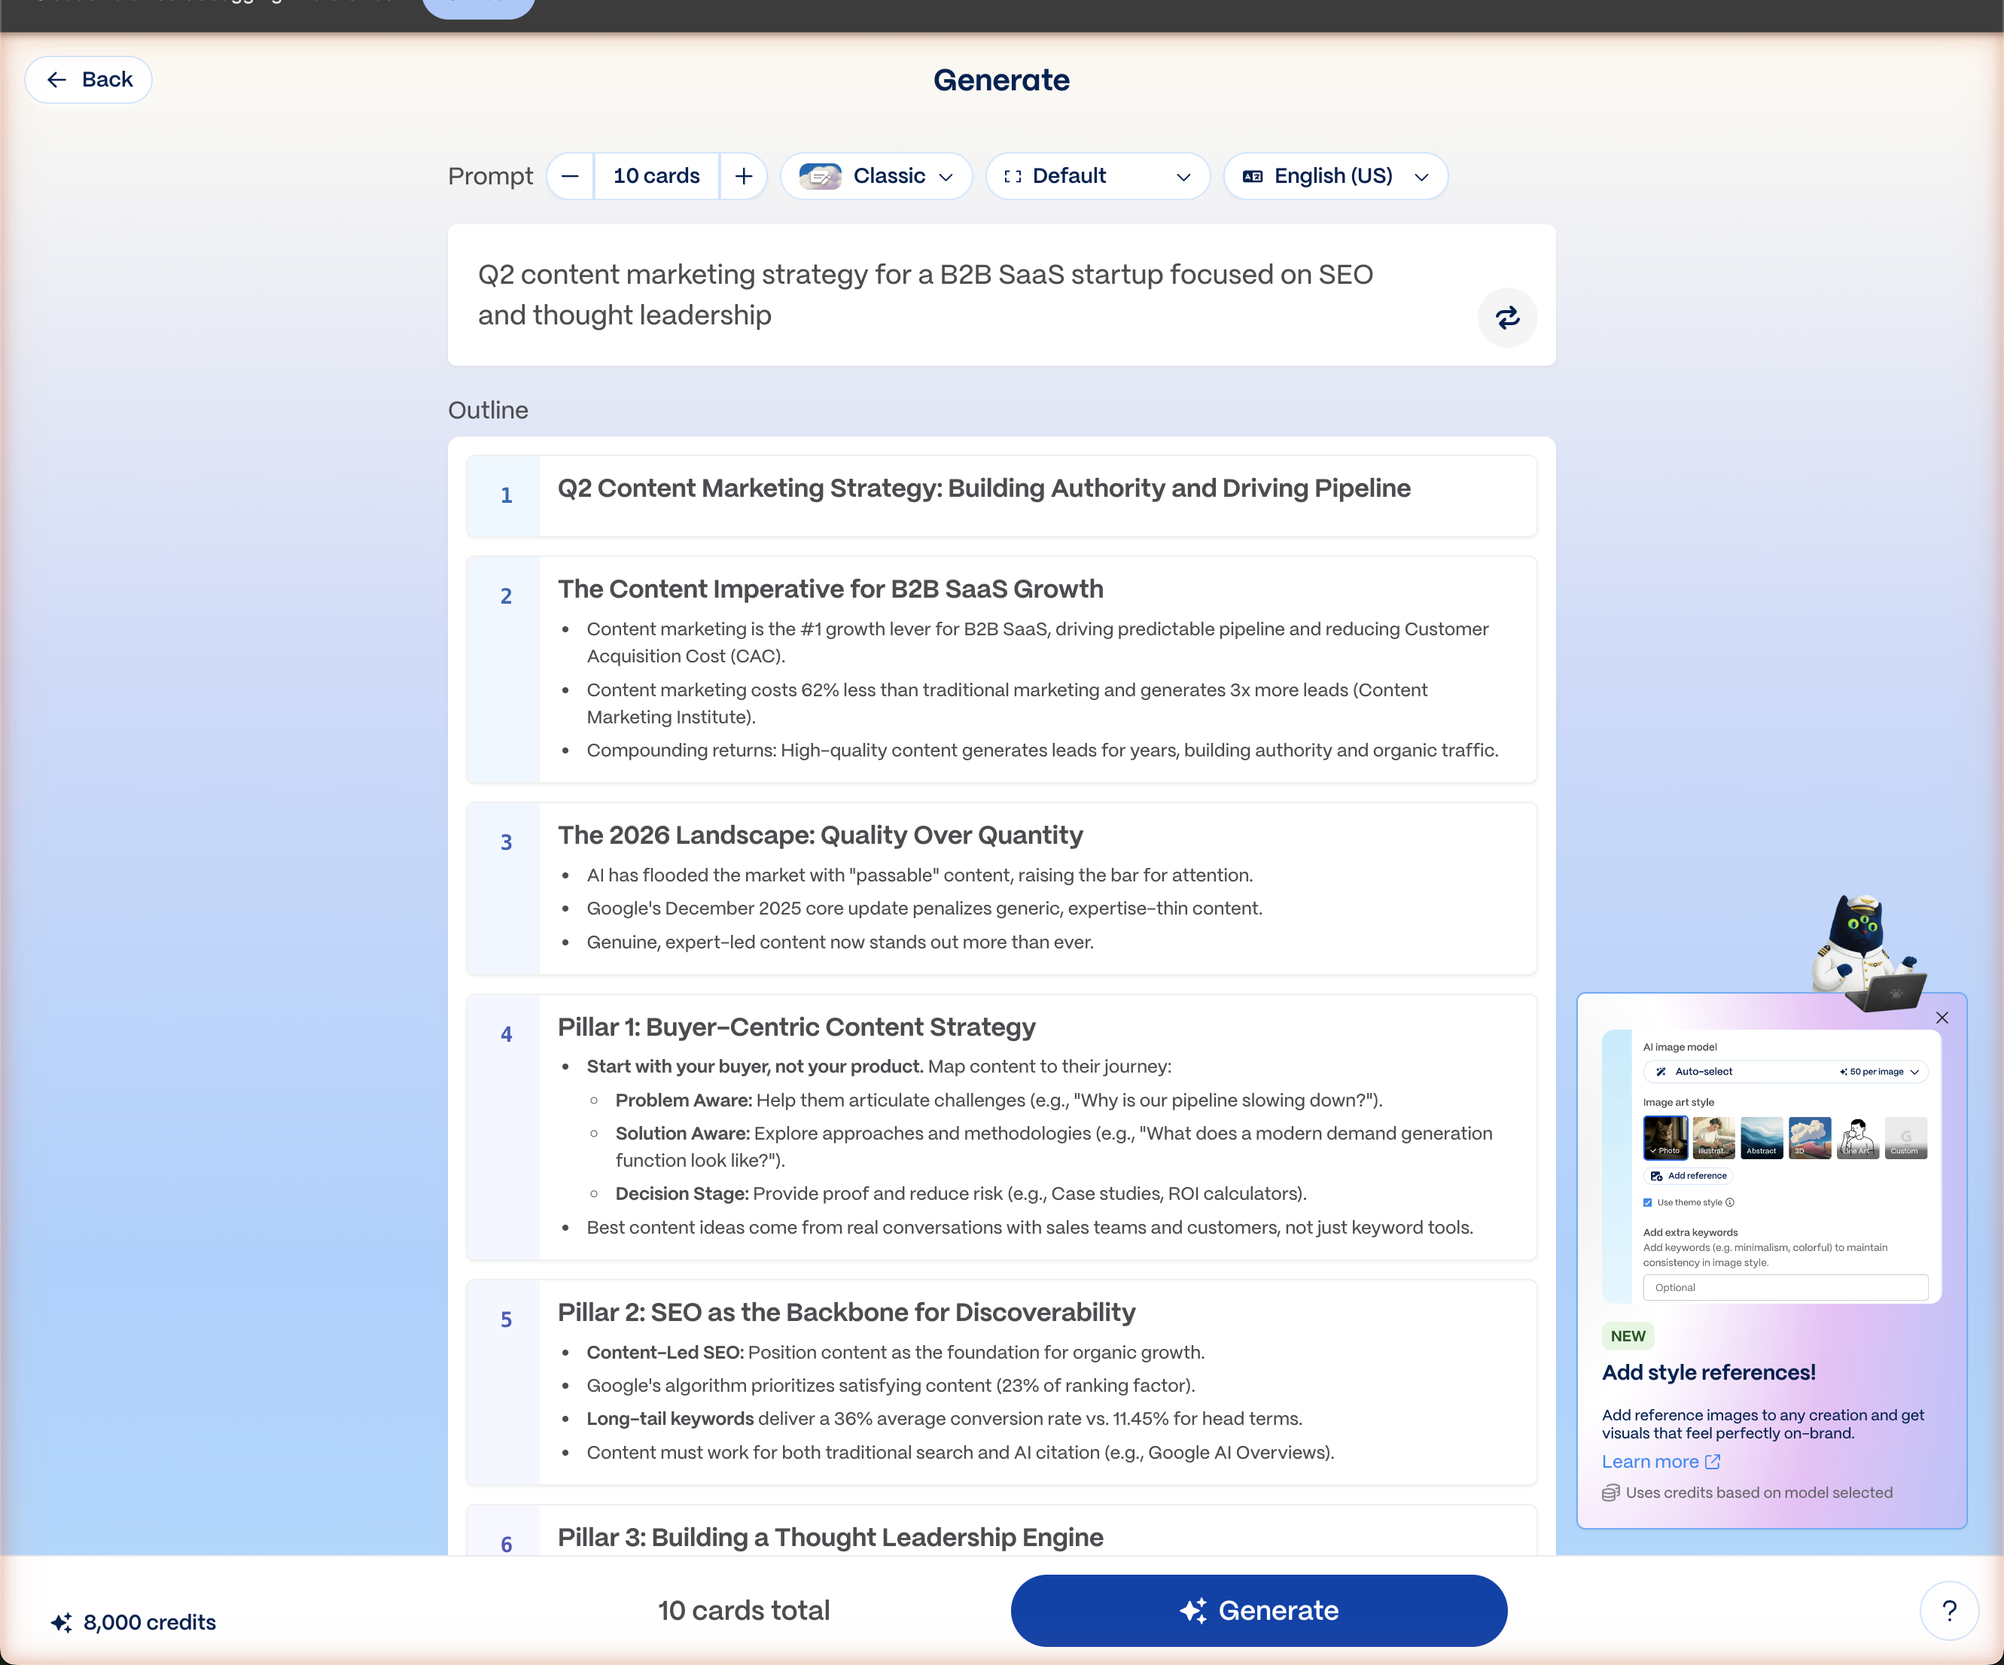Open the Classic theme dropdown
Viewport: 2004px width, 1665px height.
(876, 175)
